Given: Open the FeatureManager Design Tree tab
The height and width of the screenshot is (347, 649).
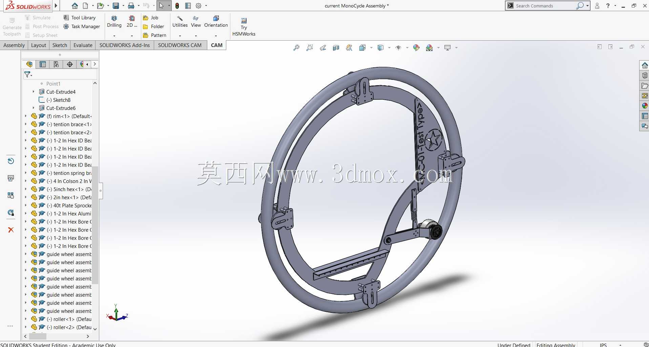Looking at the screenshot, I should (29, 64).
